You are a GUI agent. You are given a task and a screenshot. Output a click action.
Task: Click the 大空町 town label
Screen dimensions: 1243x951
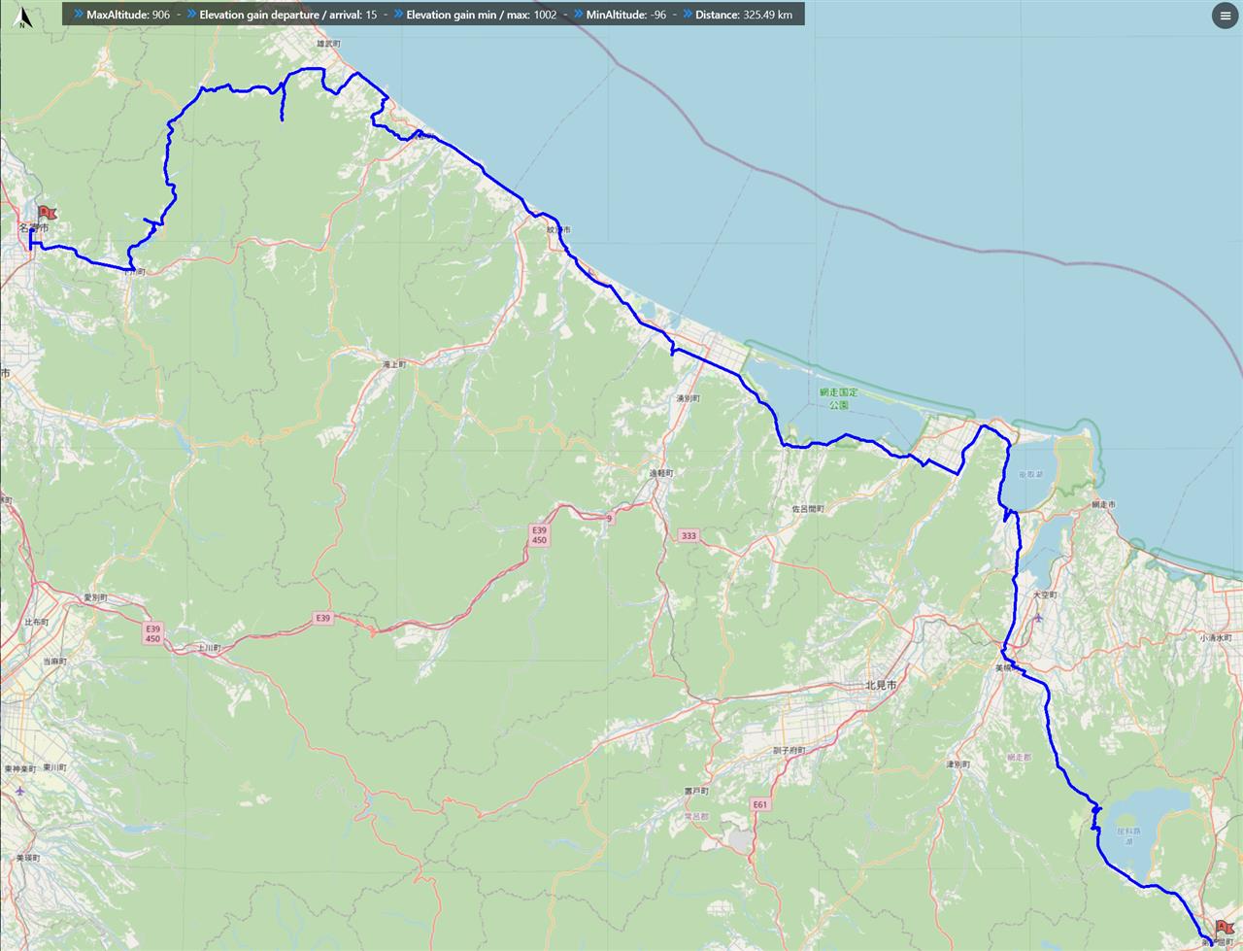coord(1045,594)
